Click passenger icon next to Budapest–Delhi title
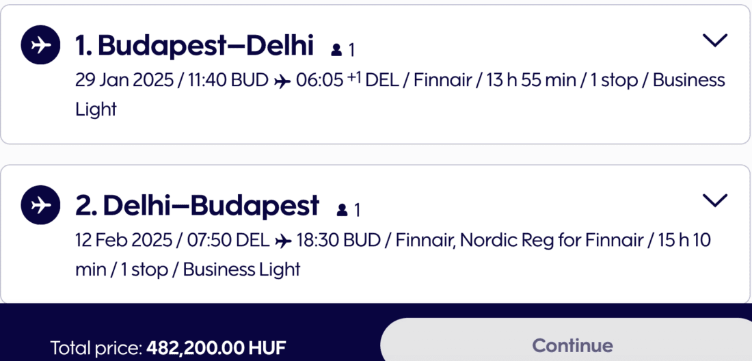 pos(336,50)
